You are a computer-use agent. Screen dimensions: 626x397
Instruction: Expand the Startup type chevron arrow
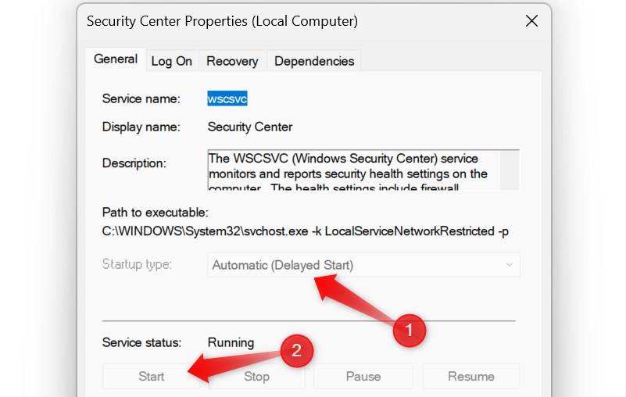[509, 266]
